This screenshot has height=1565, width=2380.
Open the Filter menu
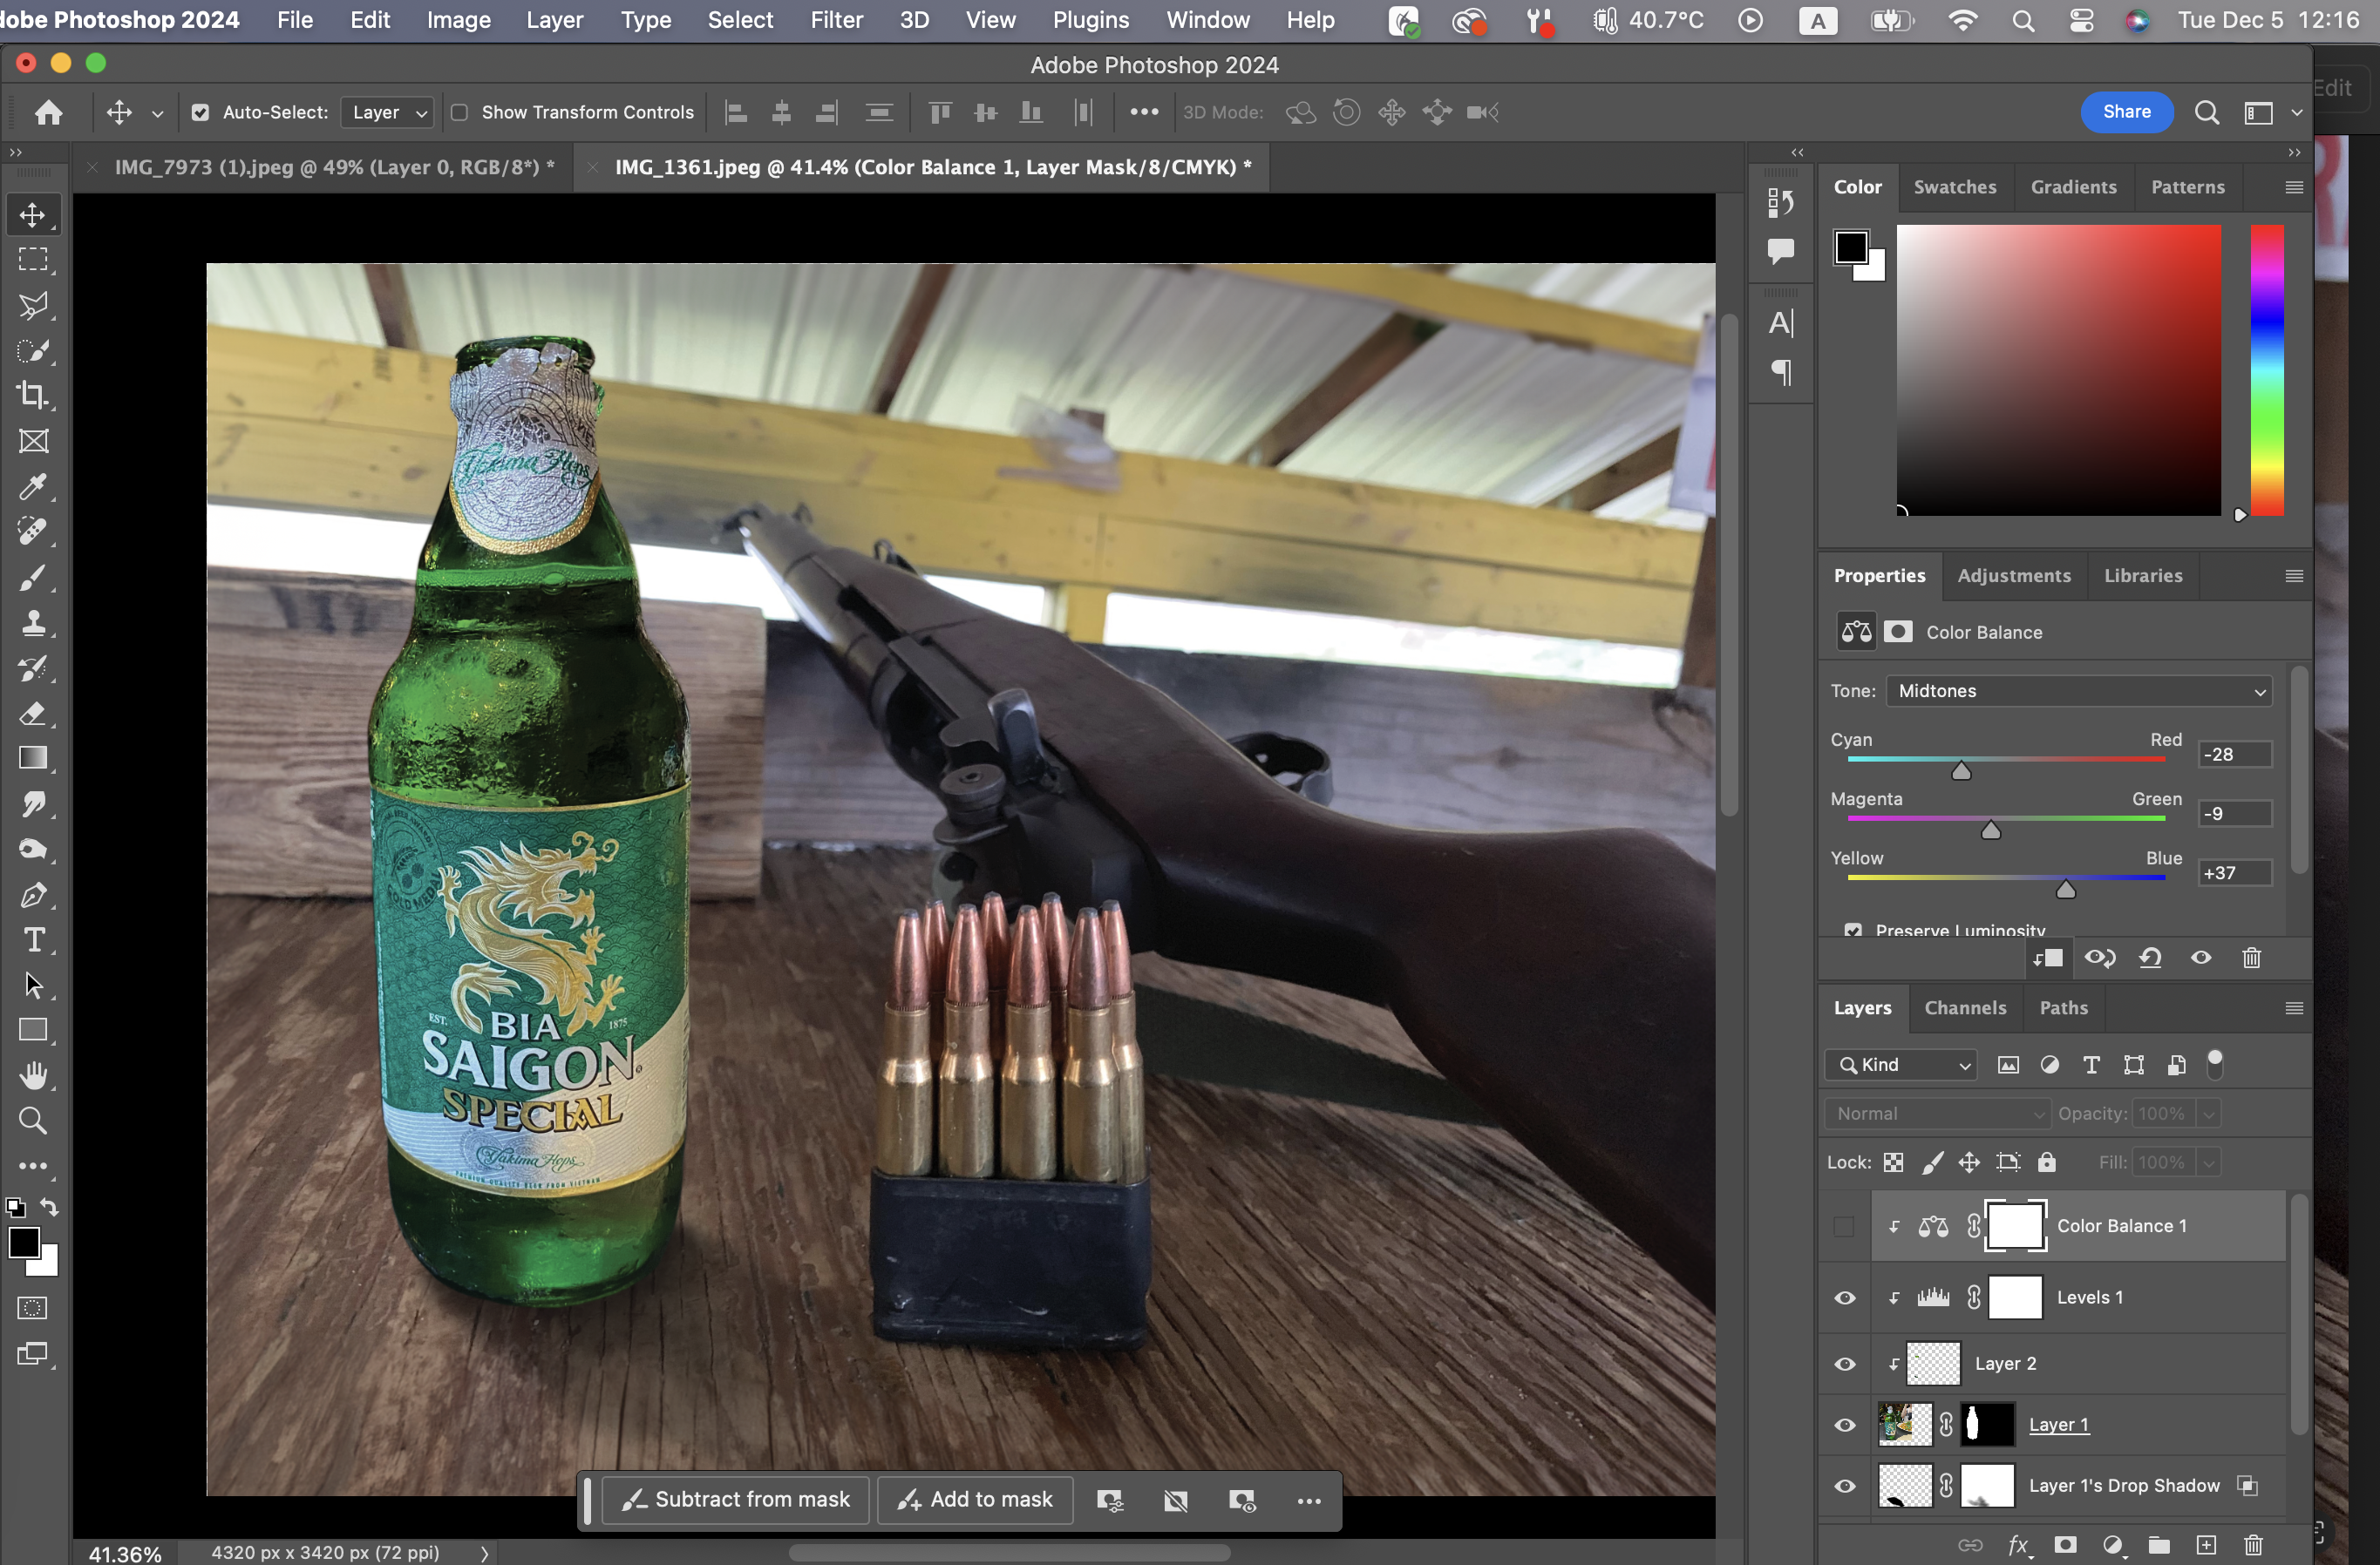point(836,20)
